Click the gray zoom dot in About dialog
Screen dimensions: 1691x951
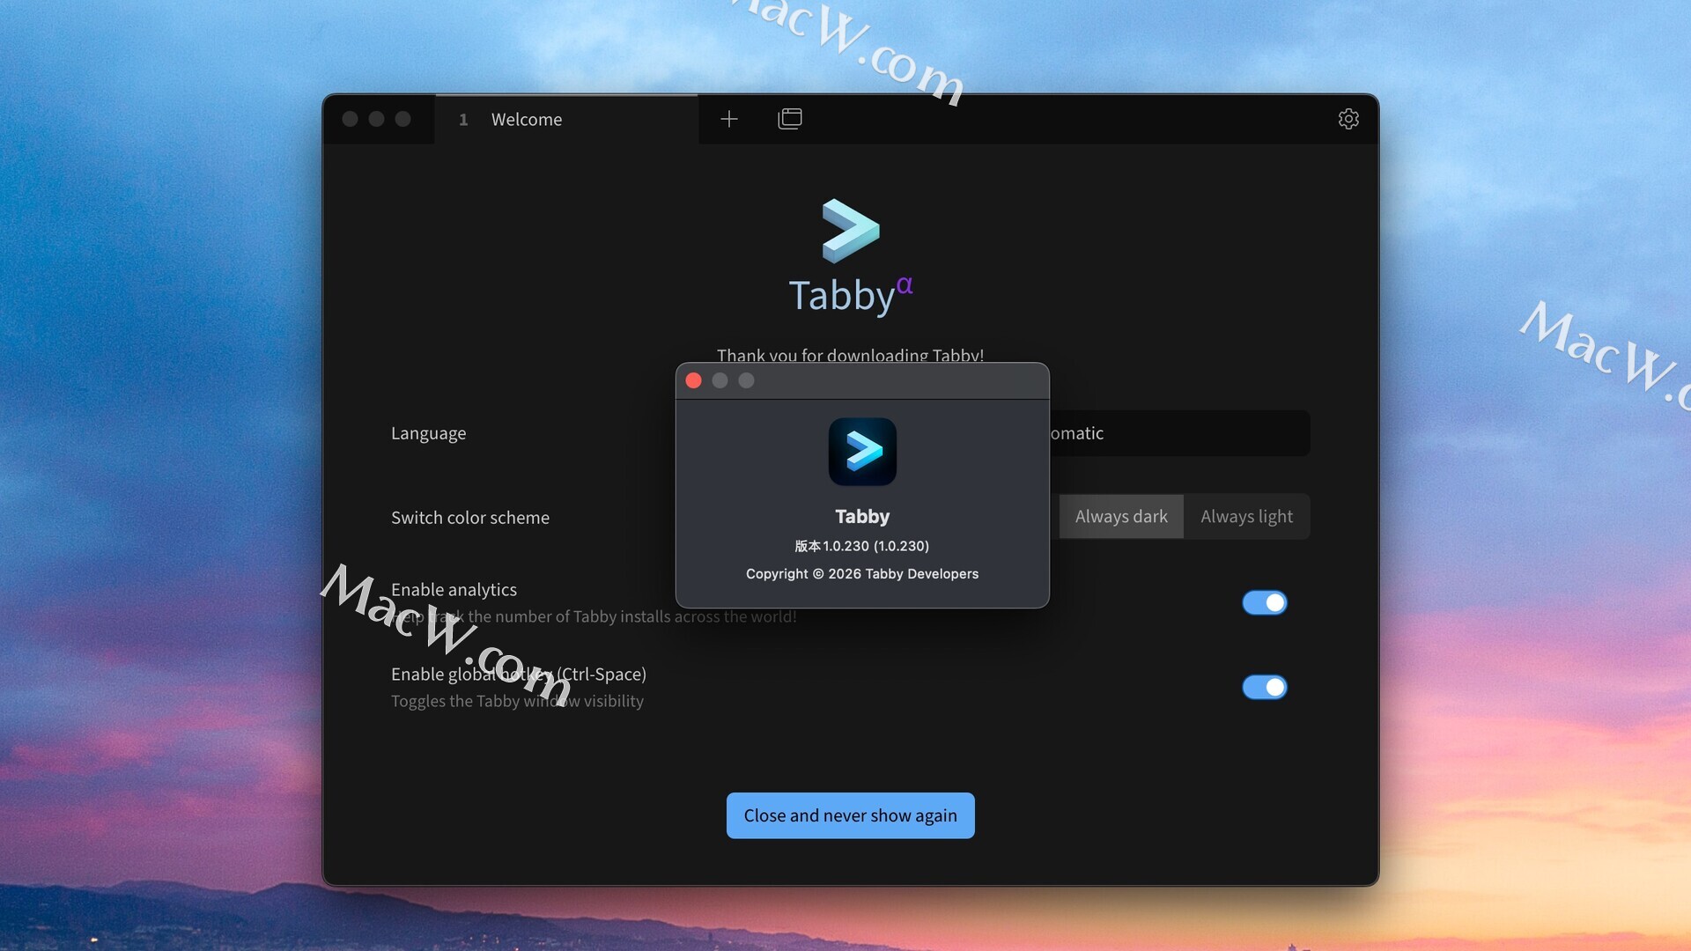746,380
